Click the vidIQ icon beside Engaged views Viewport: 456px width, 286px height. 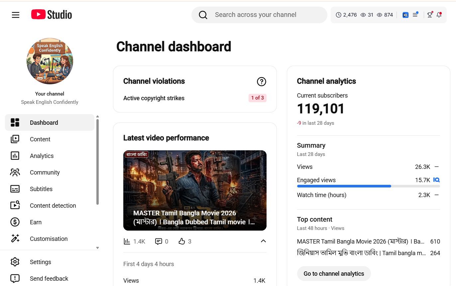436,180
